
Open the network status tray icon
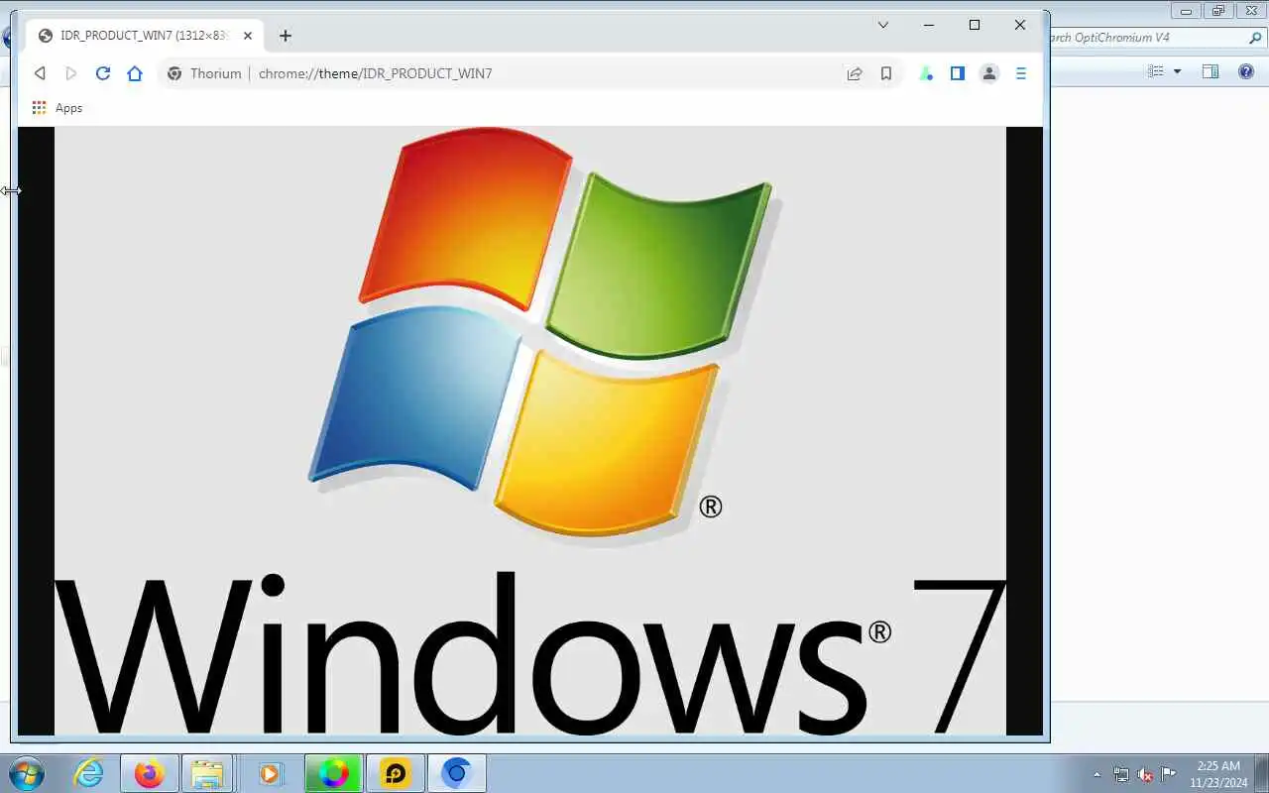click(x=1121, y=774)
